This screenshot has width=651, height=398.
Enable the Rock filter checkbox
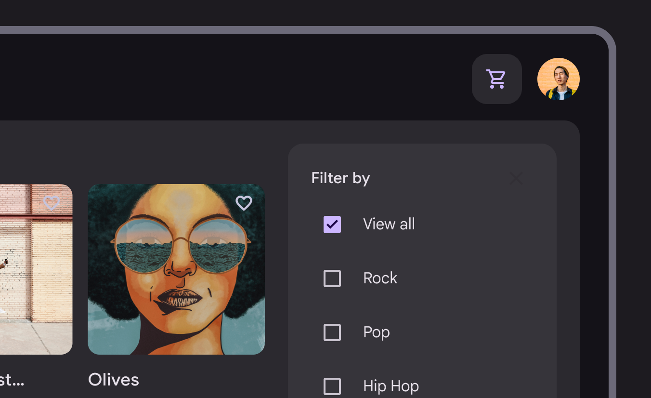pos(332,279)
